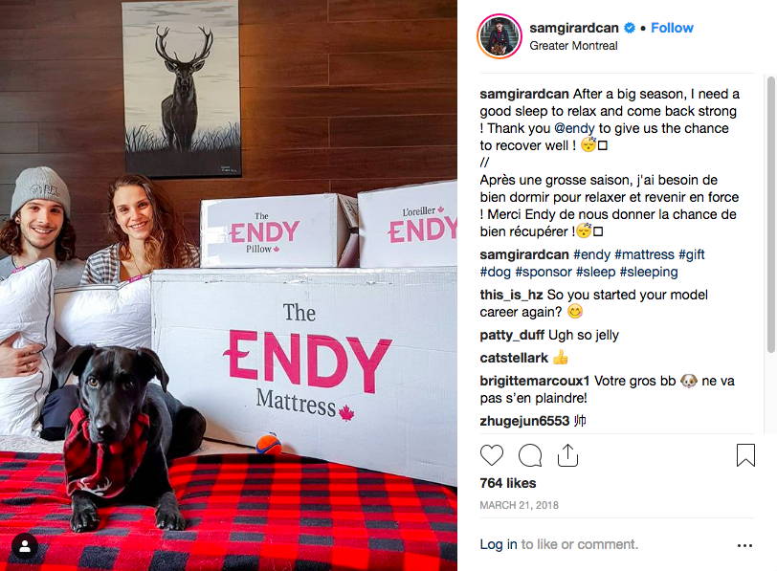Open the verified badge next to samgirardcan
This screenshot has height=571, width=777.
pyautogui.click(x=630, y=28)
